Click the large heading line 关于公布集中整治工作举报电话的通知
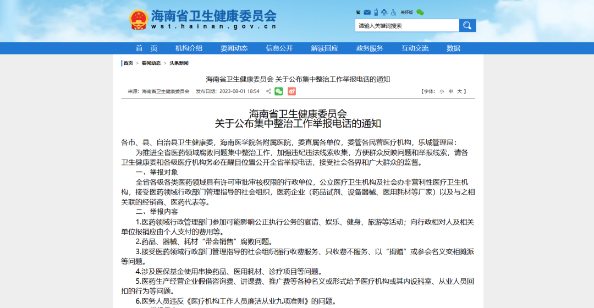The image size is (594, 308). pos(298,124)
